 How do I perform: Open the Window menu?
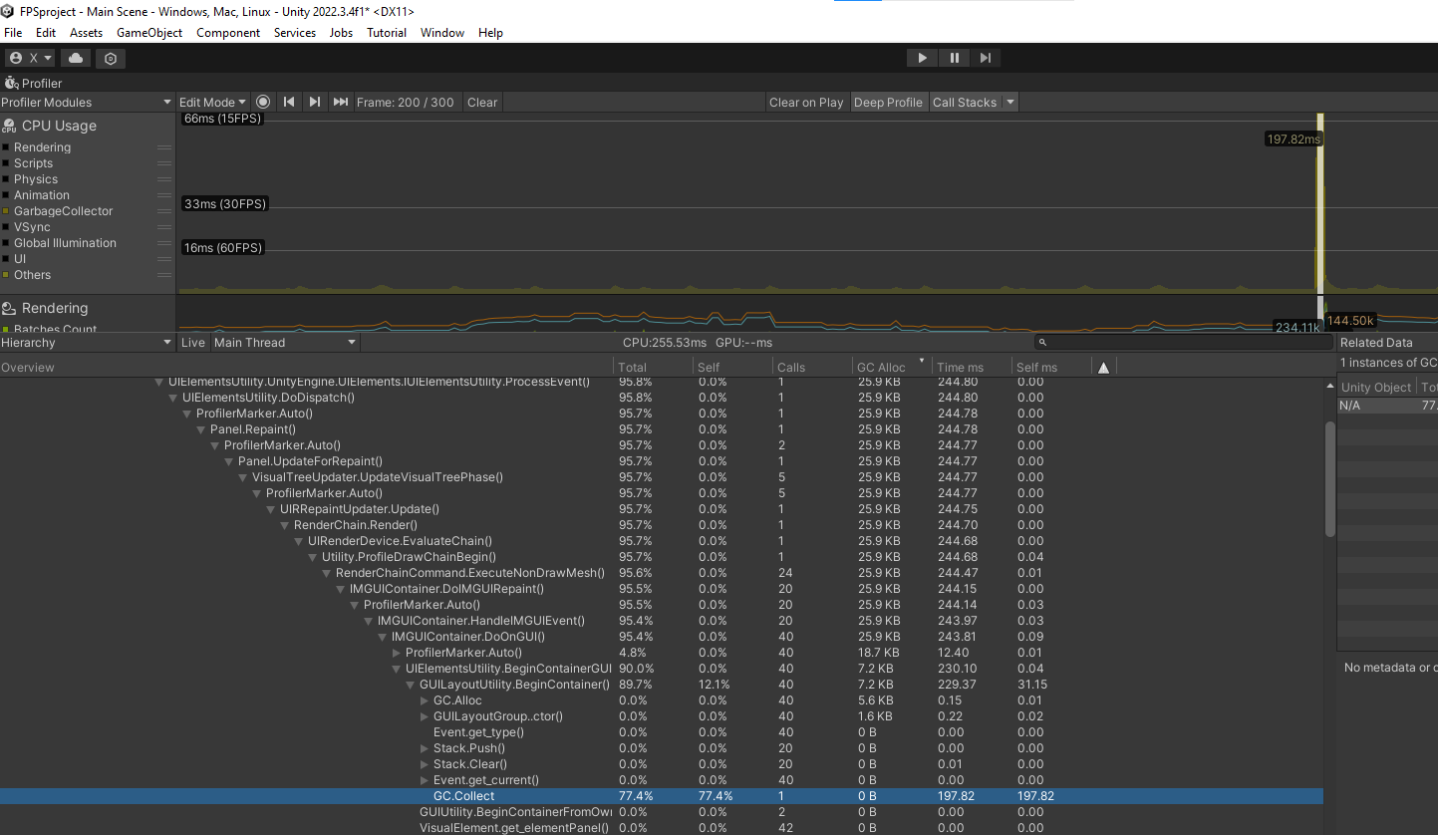click(441, 32)
